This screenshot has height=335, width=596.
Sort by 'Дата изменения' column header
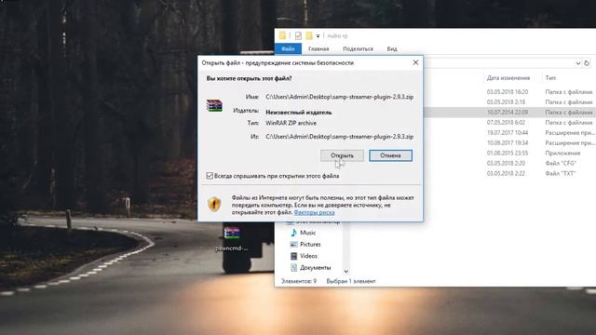click(x=508, y=78)
